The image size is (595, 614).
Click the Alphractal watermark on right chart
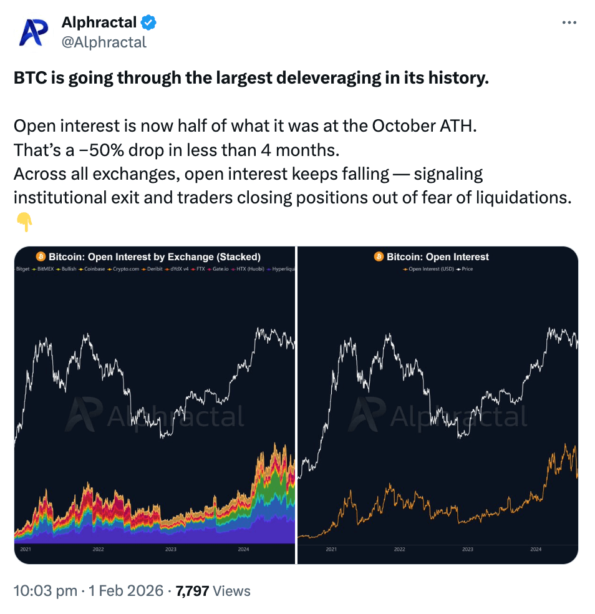click(x=438, y=415)
